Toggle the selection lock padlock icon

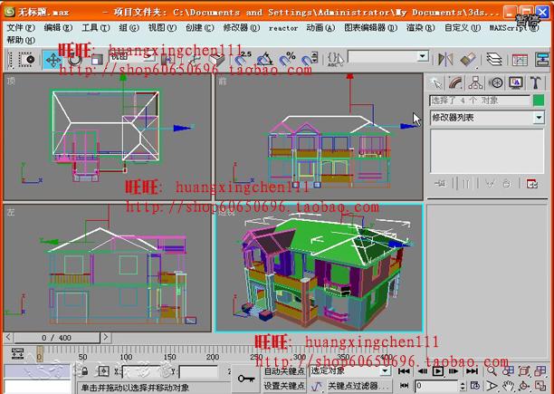tap(84, 371)
